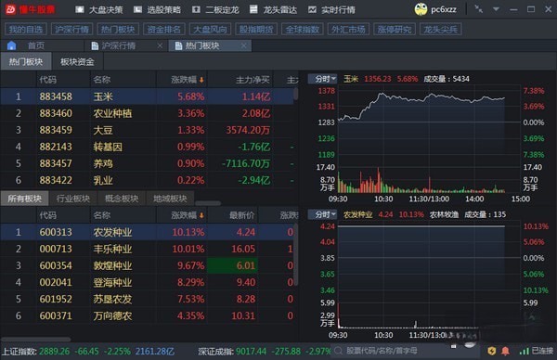Sort sector table by 涨跌幅 arrow

(201, 80)
